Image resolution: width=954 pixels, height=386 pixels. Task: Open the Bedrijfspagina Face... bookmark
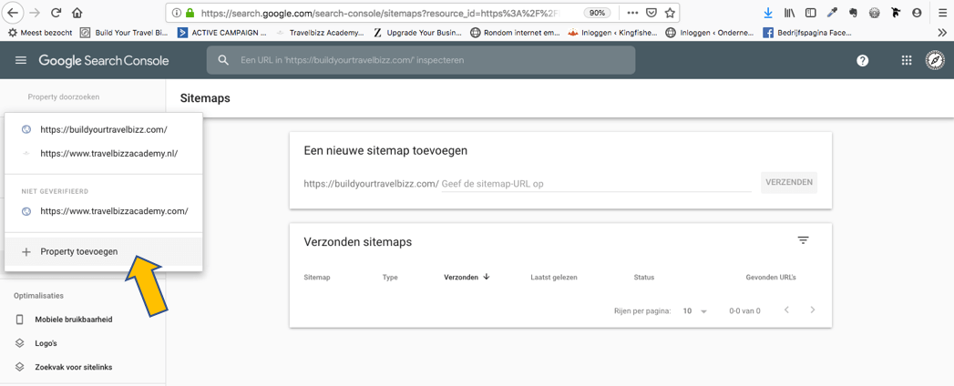point(808,32)
